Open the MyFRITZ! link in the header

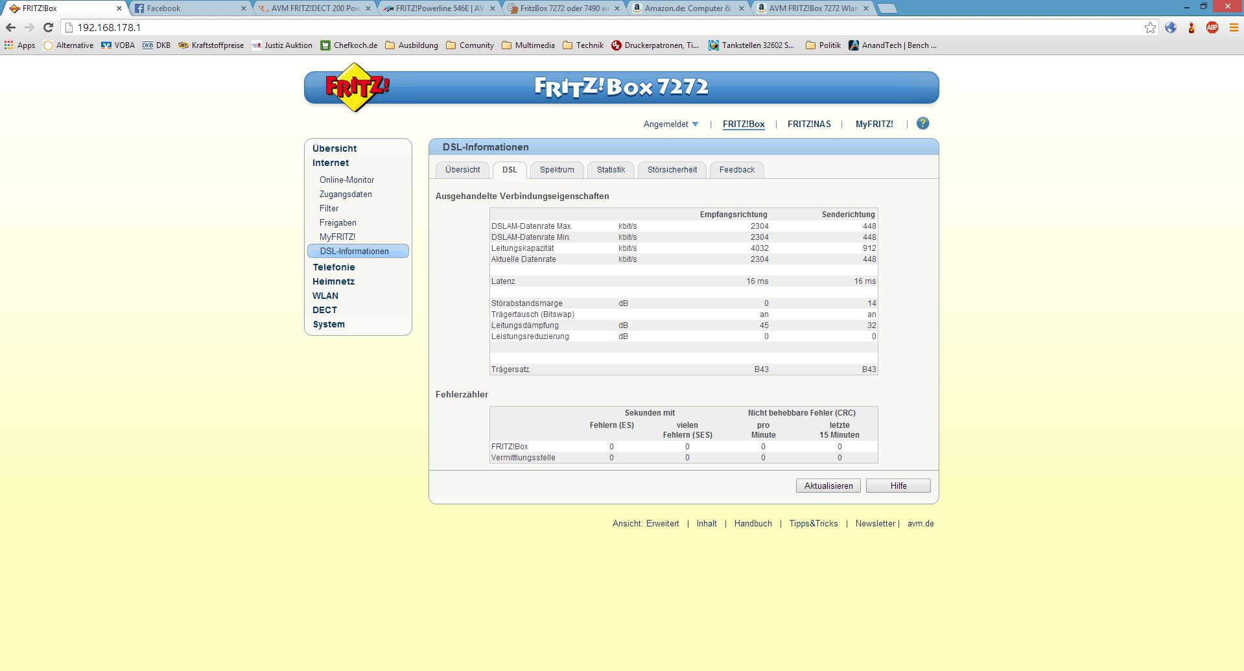point(874,124)
